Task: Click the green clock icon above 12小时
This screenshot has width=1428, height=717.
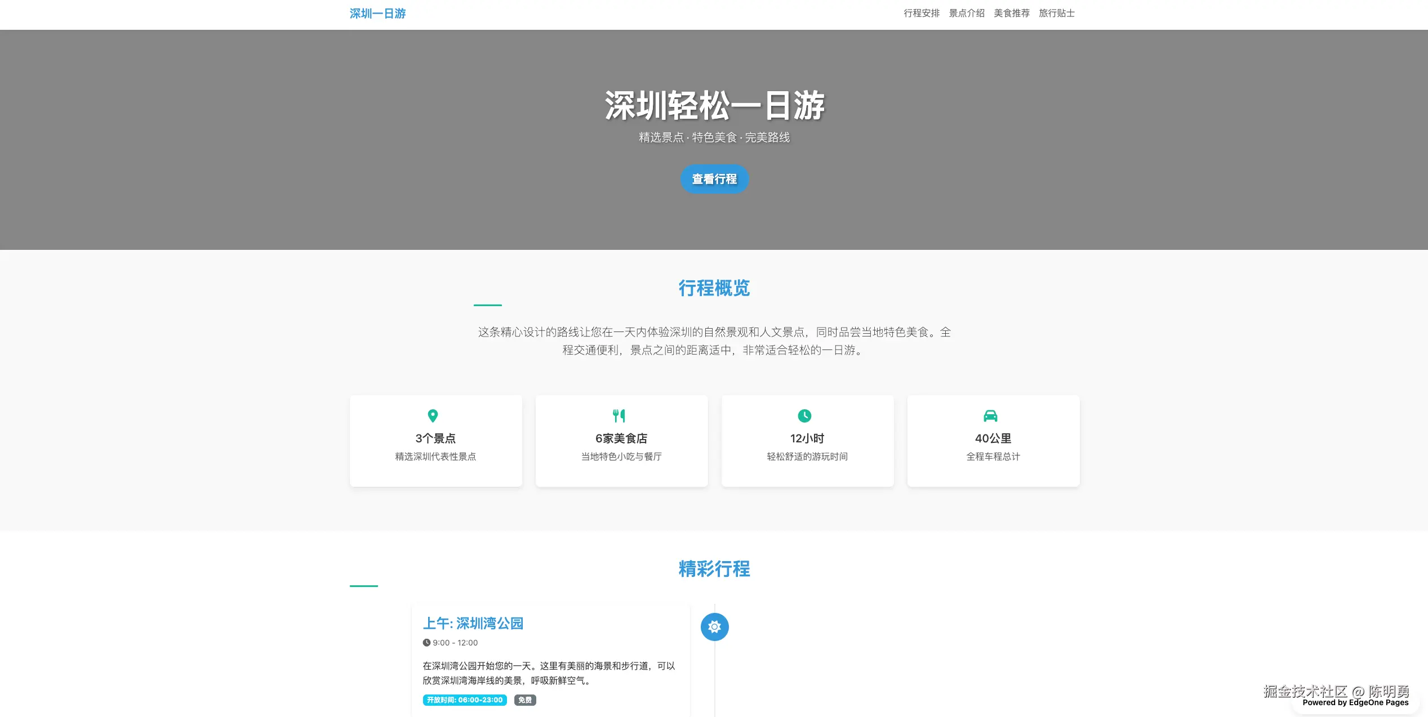Action: point(804,416)
